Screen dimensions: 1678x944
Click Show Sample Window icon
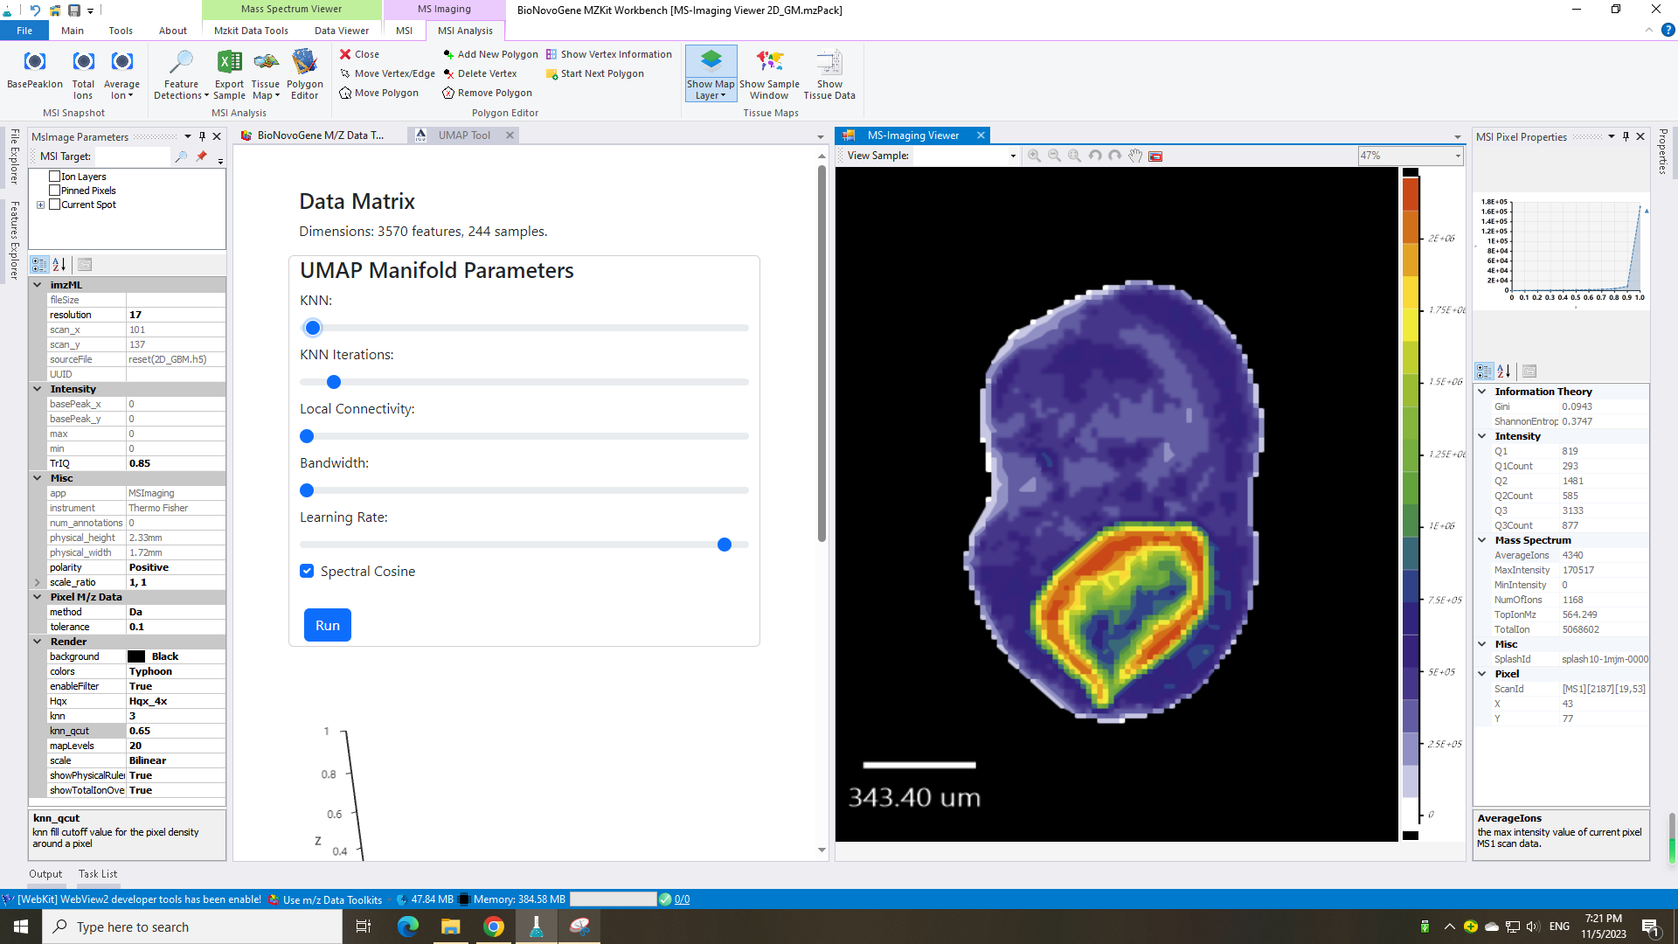769,62
